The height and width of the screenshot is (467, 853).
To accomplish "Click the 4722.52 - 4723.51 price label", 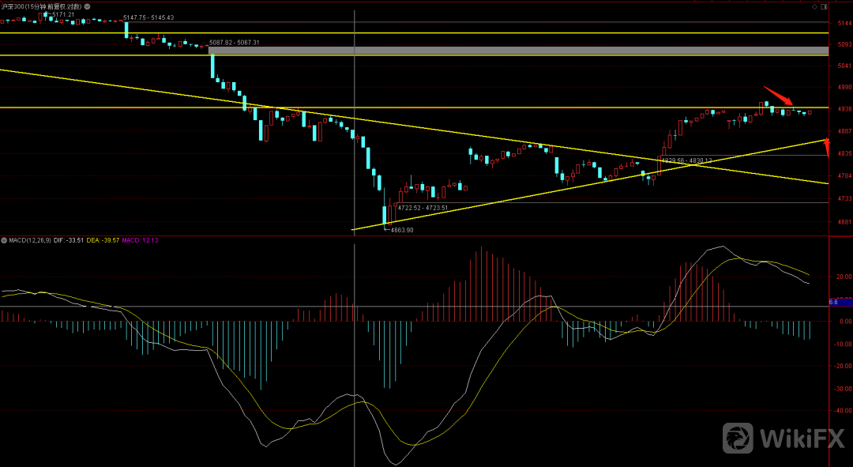I will tap(423, 208).
